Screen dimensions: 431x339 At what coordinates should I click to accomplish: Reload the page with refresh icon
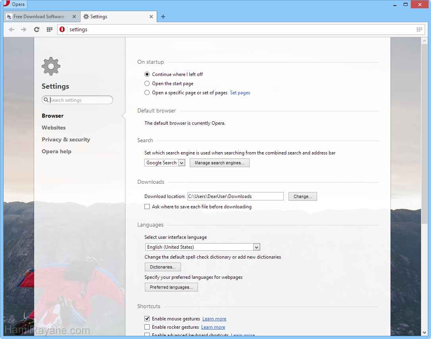pyautogui.click(x=37, y=29)
